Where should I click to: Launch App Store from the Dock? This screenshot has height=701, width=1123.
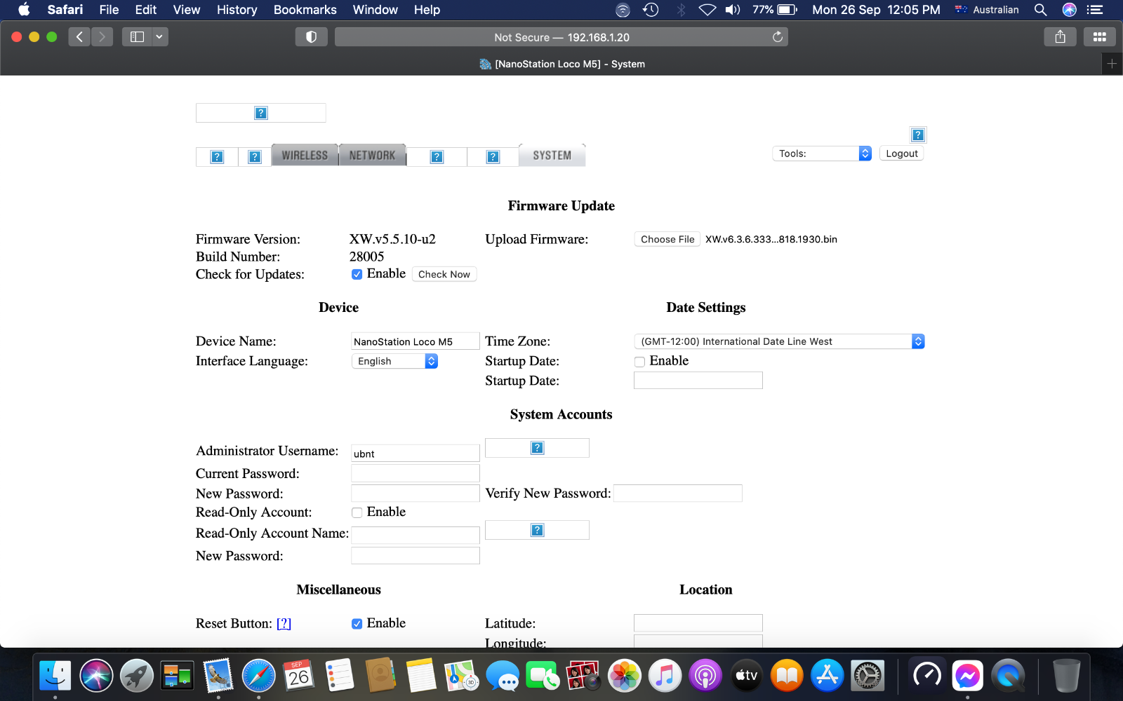(827, 676)
